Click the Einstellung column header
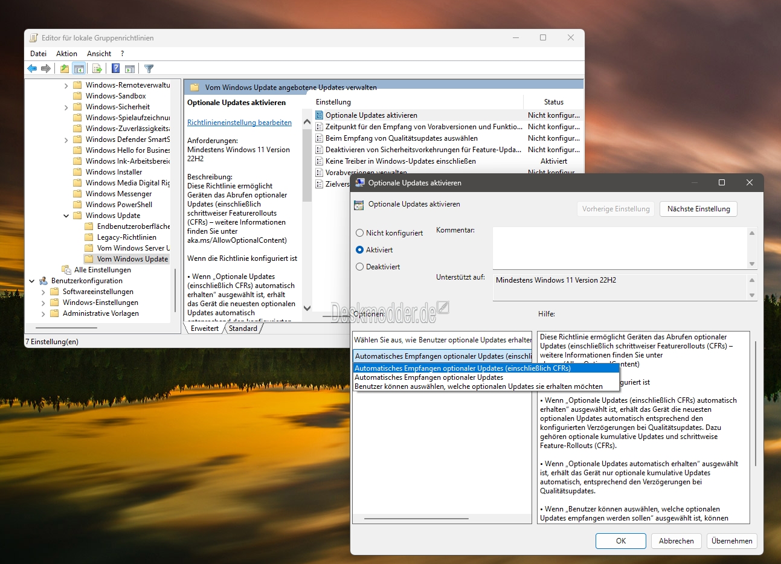 [418, 102]
